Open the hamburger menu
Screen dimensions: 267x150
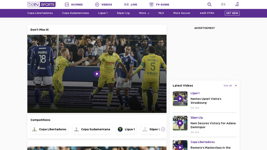pos(237,4)
